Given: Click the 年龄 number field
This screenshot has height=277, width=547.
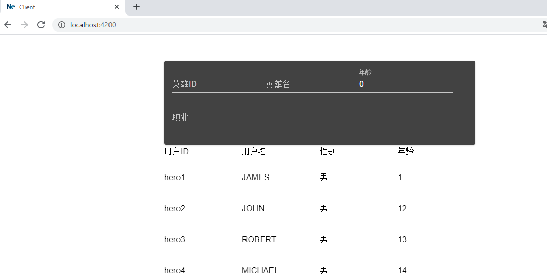Looking at the screenshot, I should pyautogui.click(x=405, y=84).
